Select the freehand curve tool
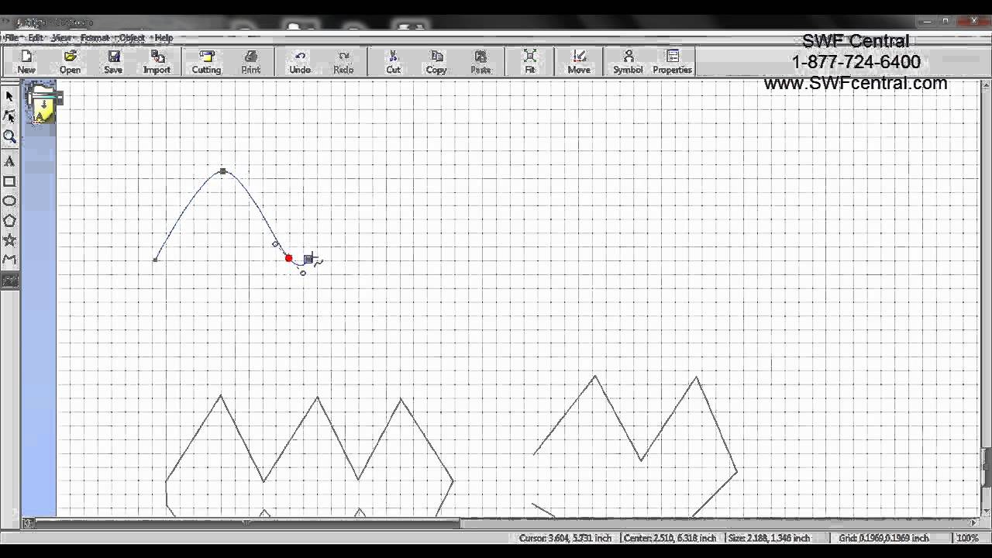992x558 pixels. point(9,281)
